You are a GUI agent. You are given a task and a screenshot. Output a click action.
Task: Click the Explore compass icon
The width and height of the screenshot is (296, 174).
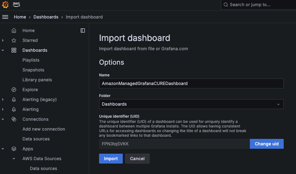tap(14, 90)
